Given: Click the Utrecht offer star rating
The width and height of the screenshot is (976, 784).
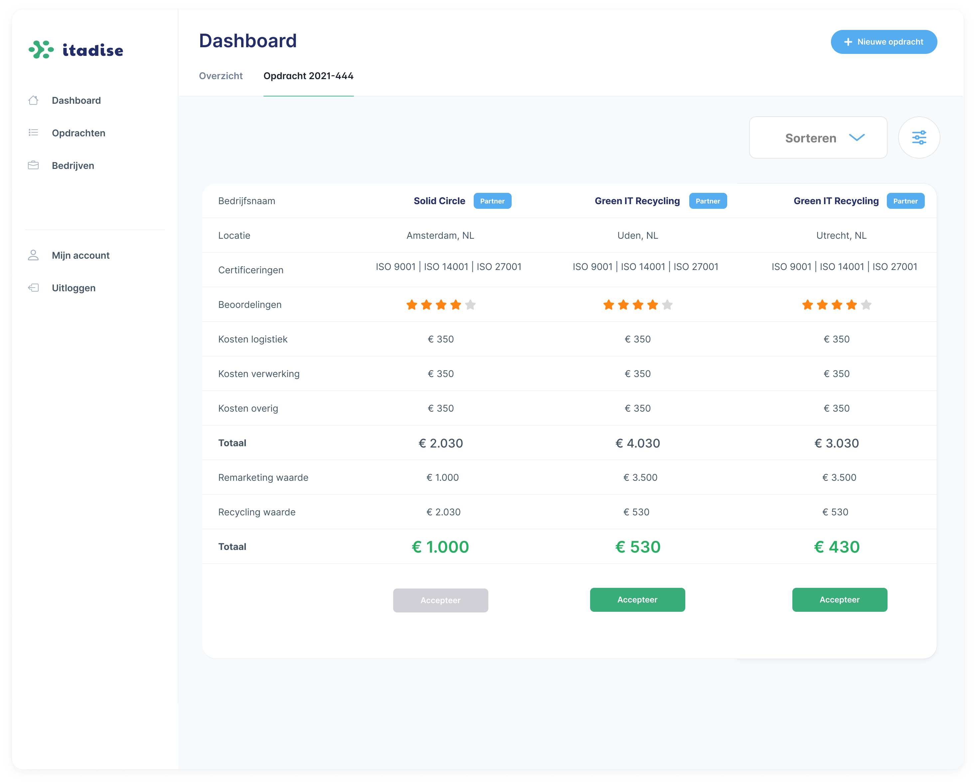Looking at the screenshot, I should click(x=836, y=305).
